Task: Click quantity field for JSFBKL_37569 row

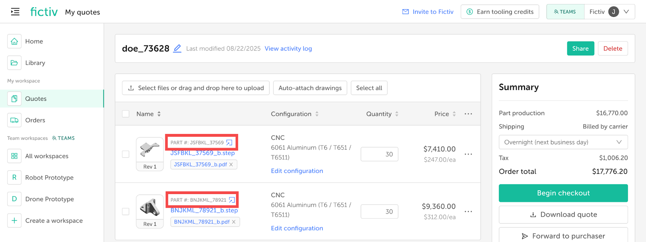Action: 380,154
